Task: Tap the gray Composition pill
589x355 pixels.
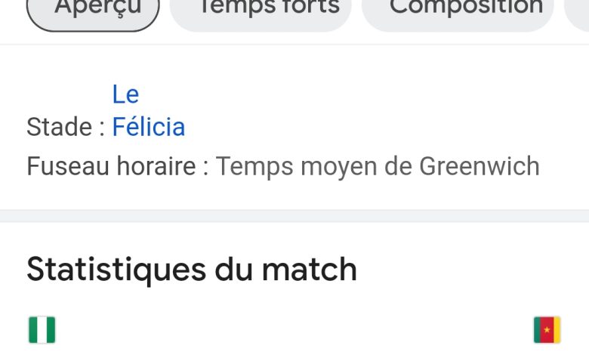Action: [x=458, y=11]
